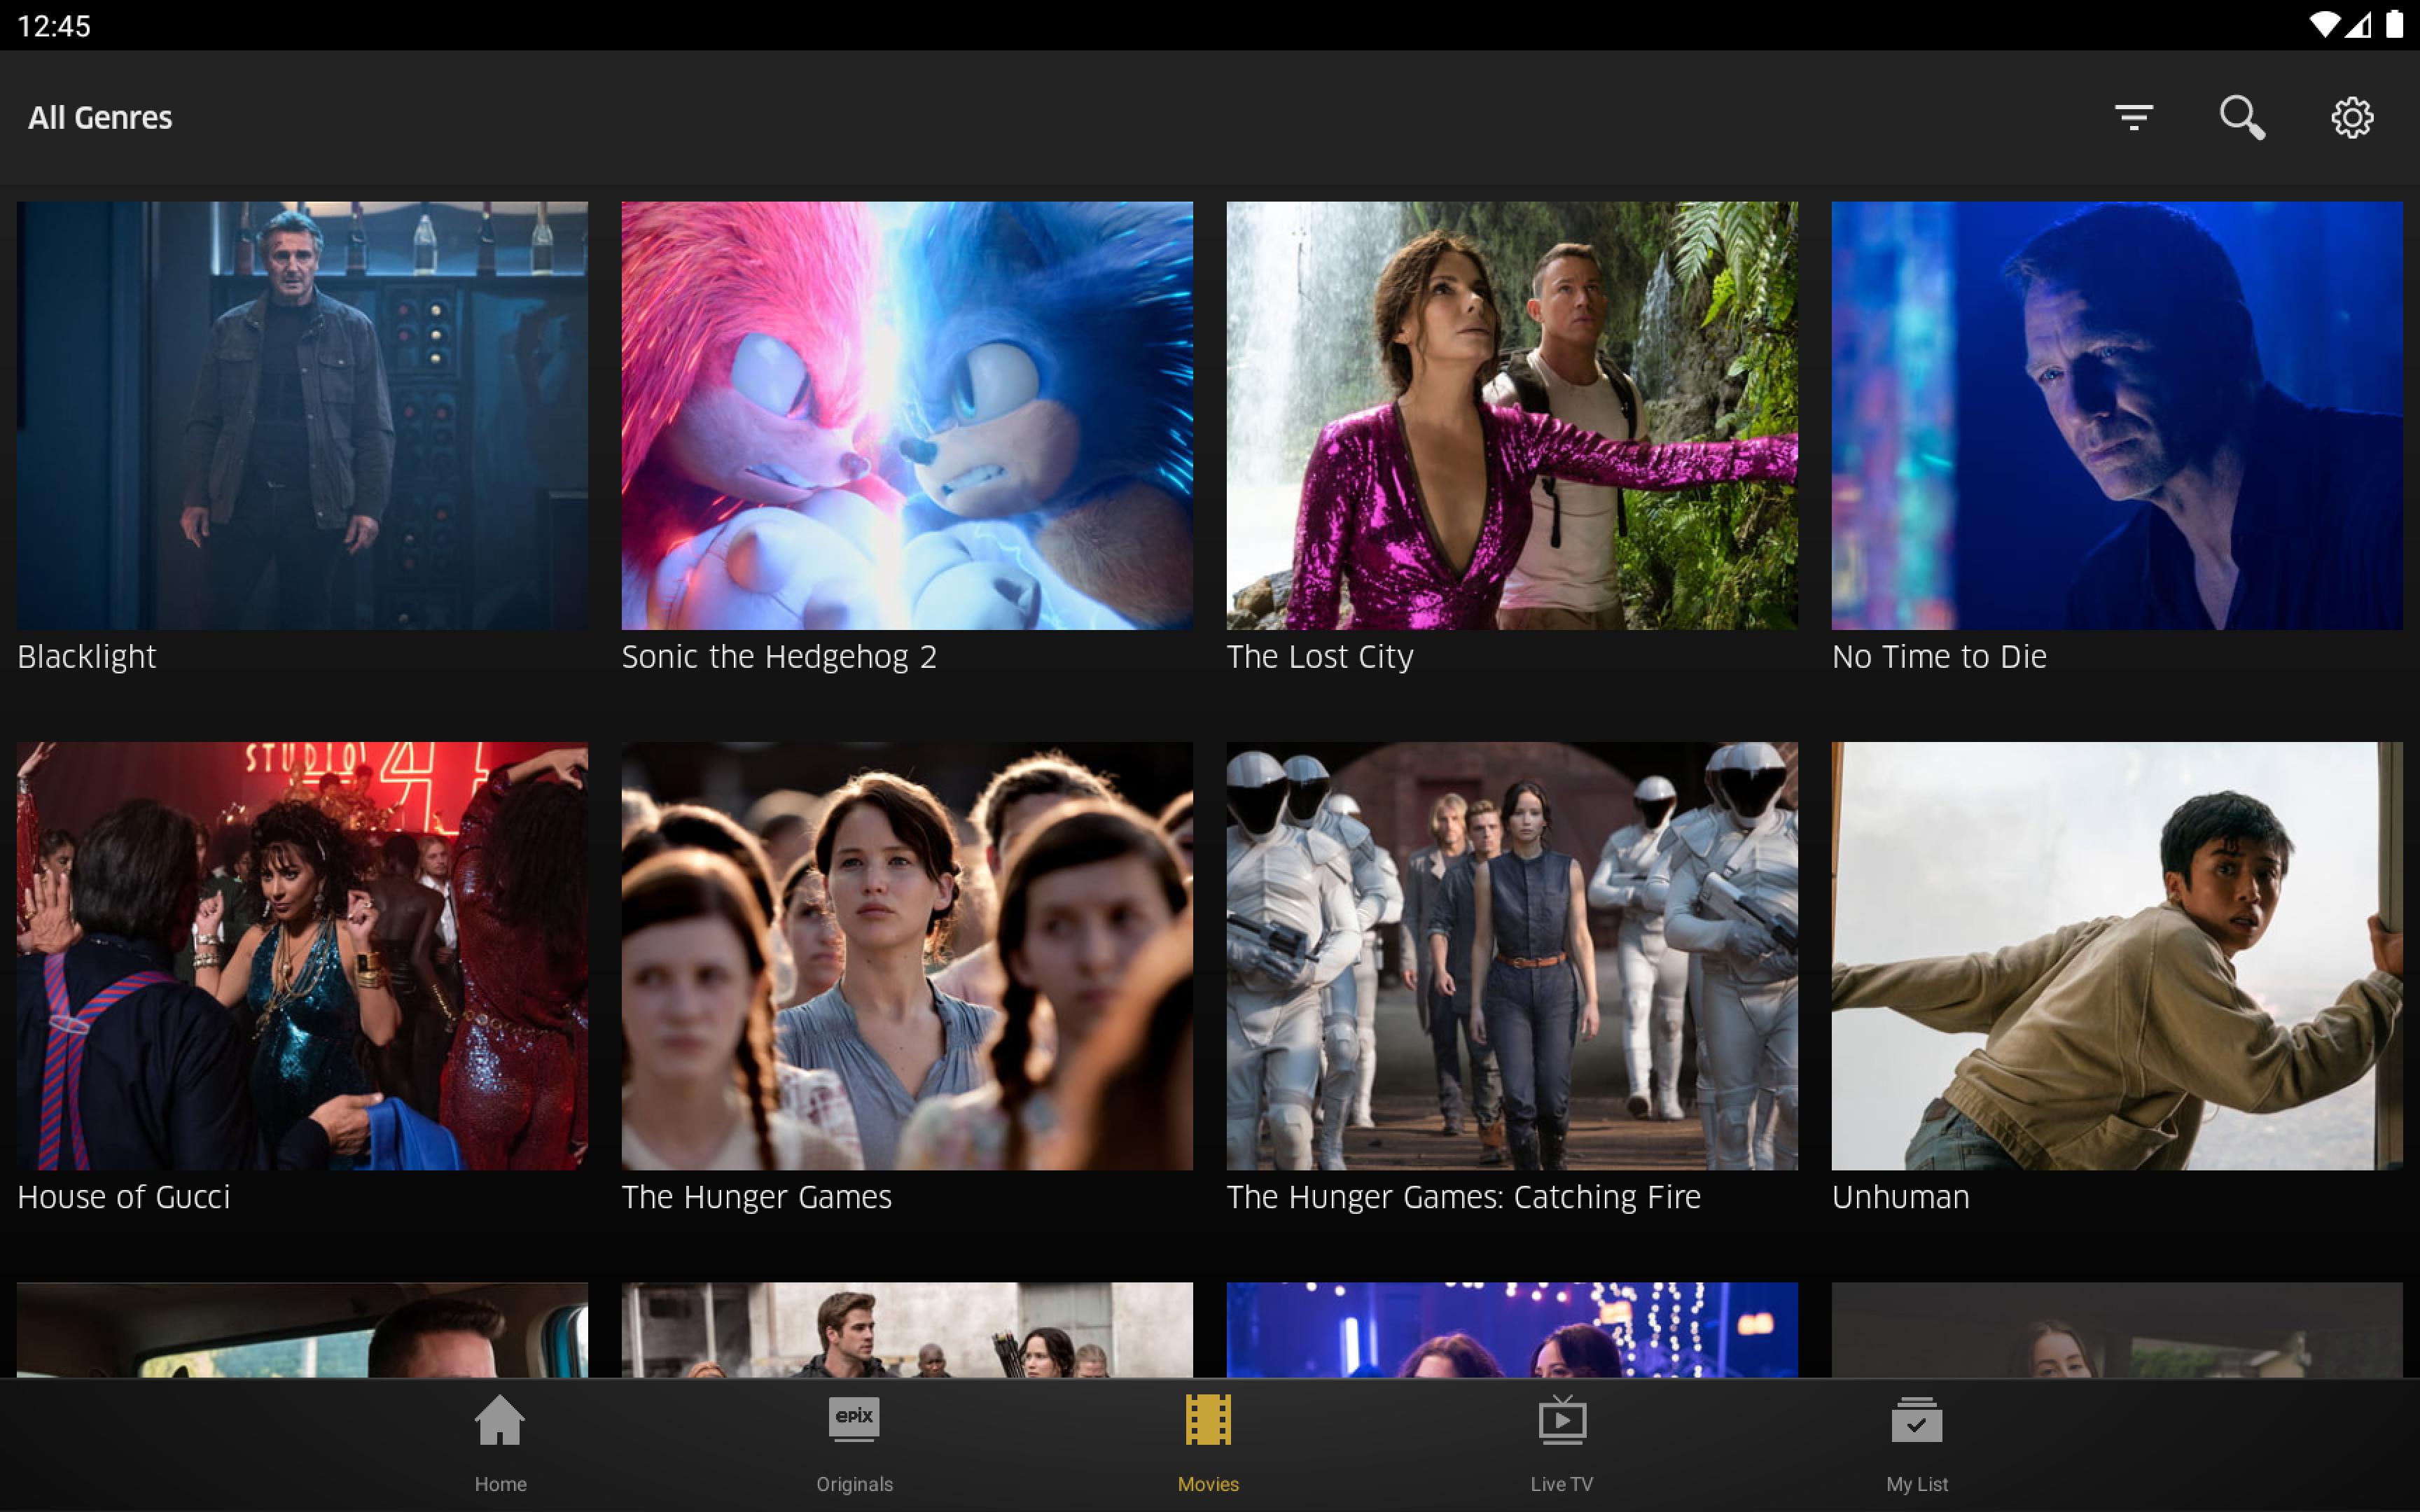This screenshot has width=2420, height=1512.
Task: Select 'The Hunger Games' title text
Action: tap(757, 1197)
